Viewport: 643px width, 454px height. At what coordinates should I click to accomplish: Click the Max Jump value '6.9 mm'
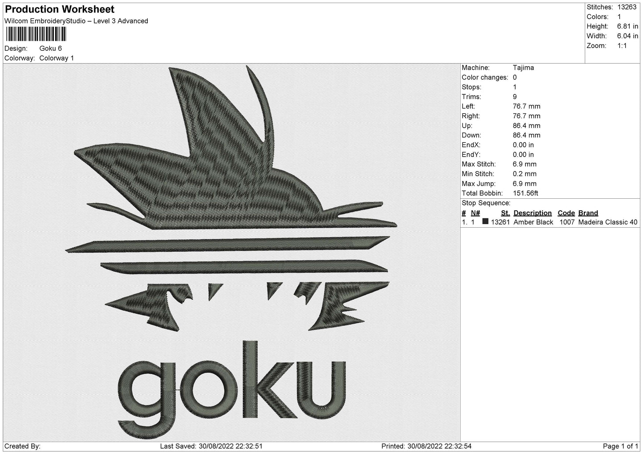(525, 184)
